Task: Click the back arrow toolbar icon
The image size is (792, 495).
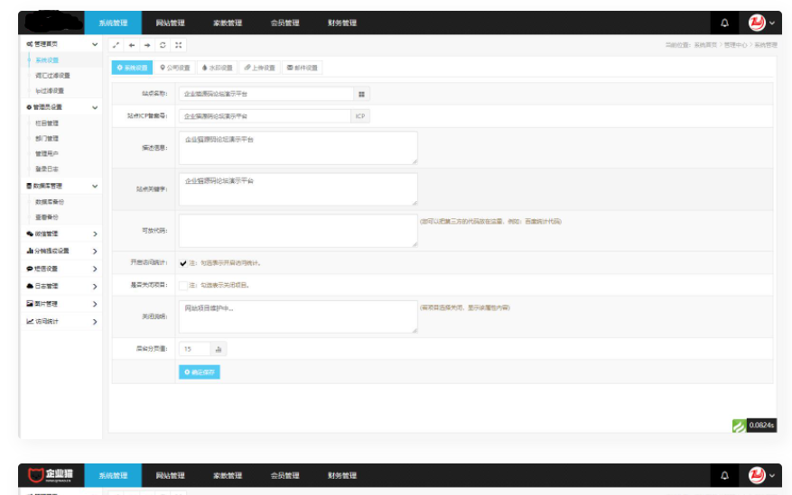Action: pyautogui.click(x=132, y=44)
